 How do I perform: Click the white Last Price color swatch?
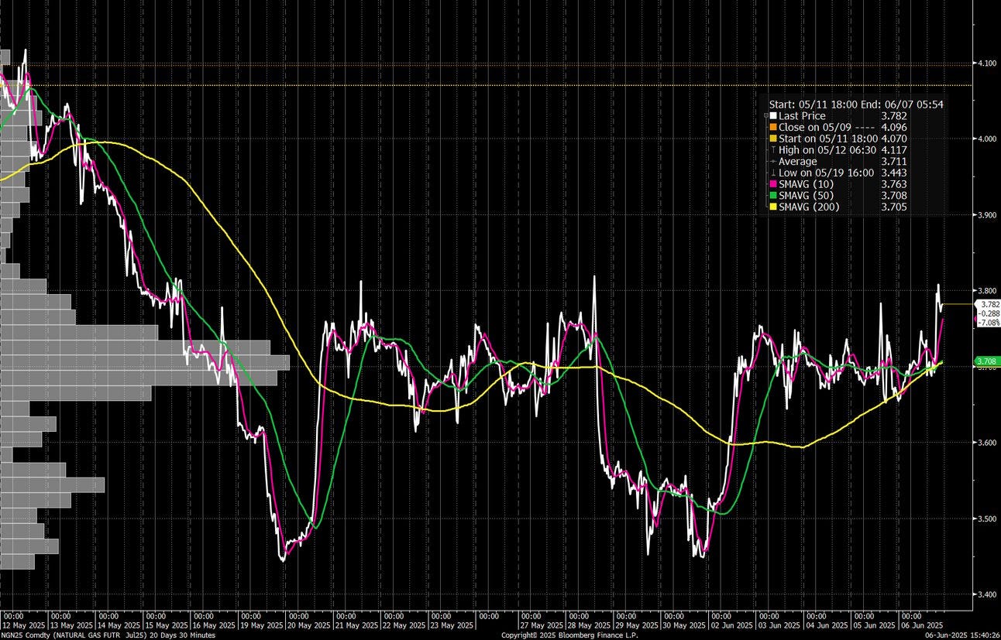tap(772, 115)
